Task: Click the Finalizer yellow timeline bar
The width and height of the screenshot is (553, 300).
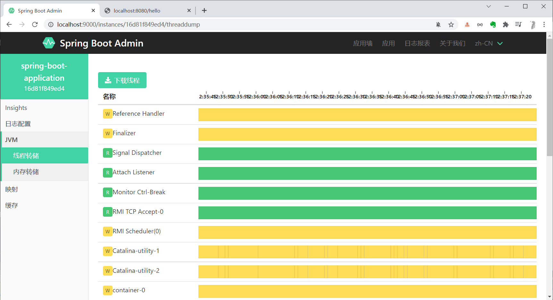Action: tap(367, 134)
